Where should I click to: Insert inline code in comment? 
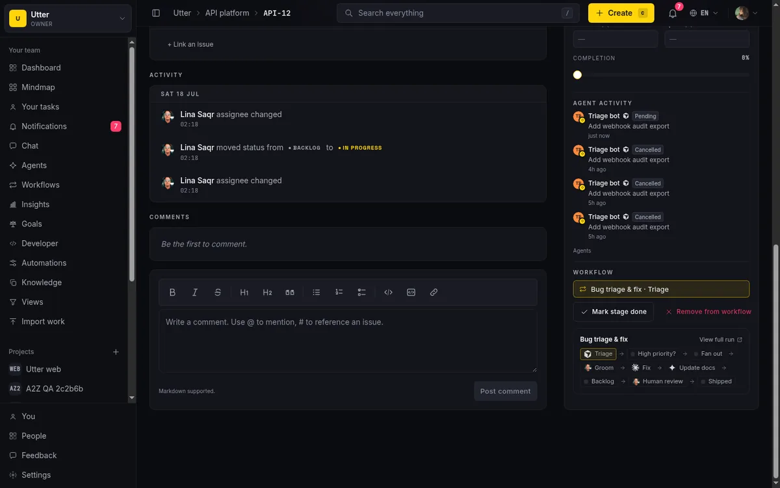pos(389,293)
